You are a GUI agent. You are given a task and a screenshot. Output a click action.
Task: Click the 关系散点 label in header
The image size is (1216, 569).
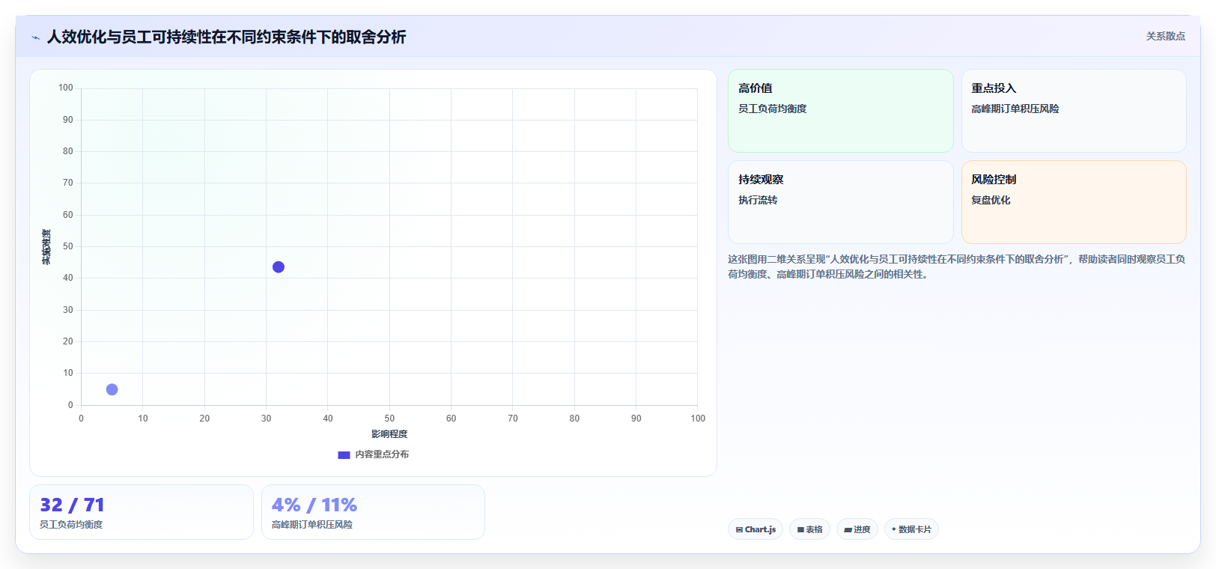click(1165, 36)
